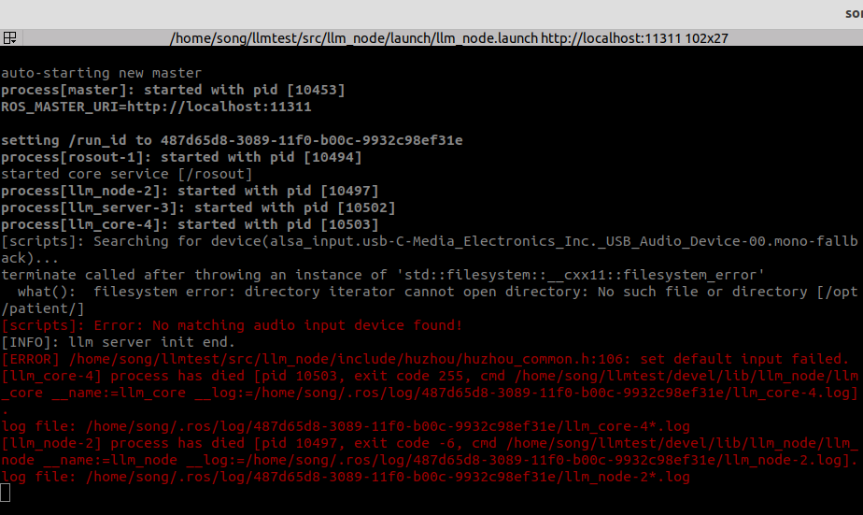Click the ROS_MASTER_URI=http://localhost:11311 line

coord(156,107)
